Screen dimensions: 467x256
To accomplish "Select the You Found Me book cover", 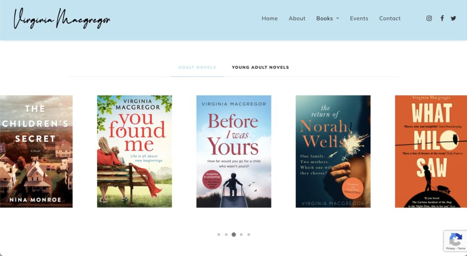I will point(135,152).
